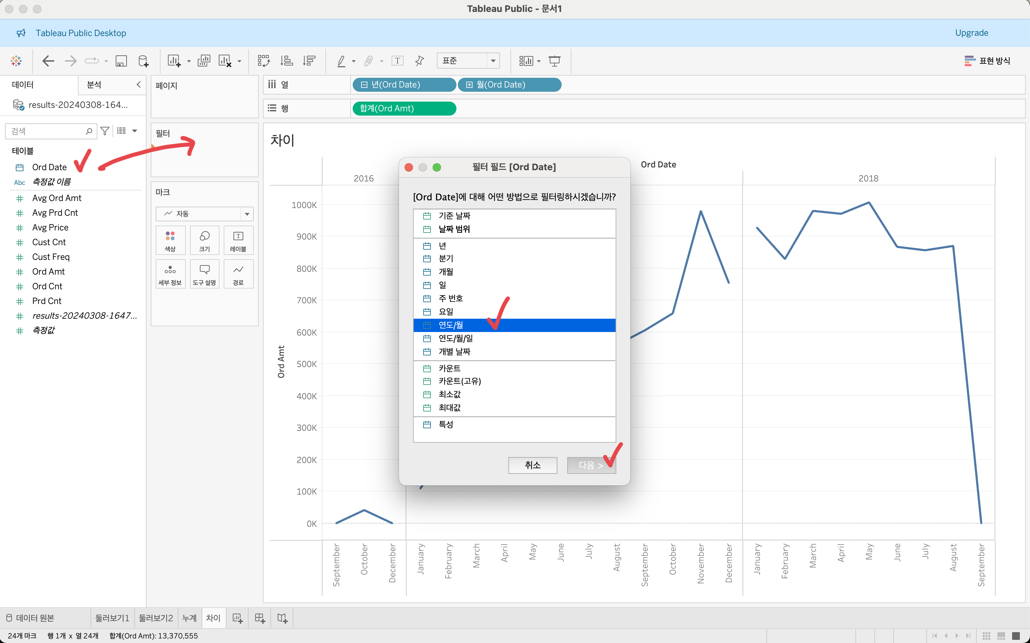Collapse the 년(Ord Date) pill minus icon
The image size is (1030, 643).
[364, 85]
